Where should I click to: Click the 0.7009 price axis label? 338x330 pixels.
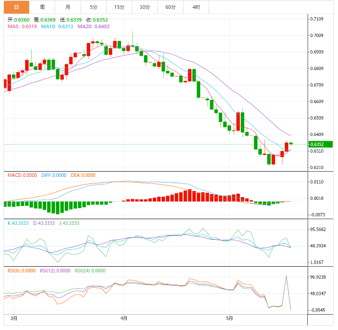tap(317, 35)
